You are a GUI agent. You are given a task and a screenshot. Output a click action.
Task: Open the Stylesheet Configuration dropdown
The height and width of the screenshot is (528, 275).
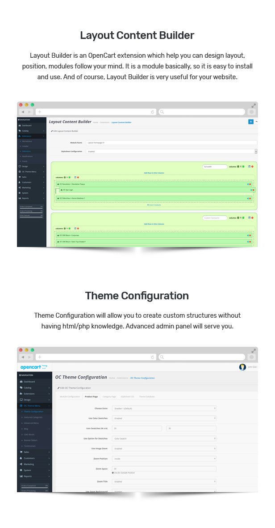(x=171, y=151)
